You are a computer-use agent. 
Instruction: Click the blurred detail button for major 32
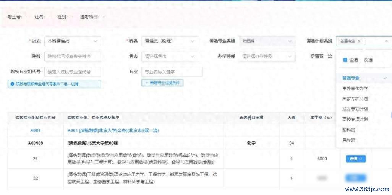[355, 178]
